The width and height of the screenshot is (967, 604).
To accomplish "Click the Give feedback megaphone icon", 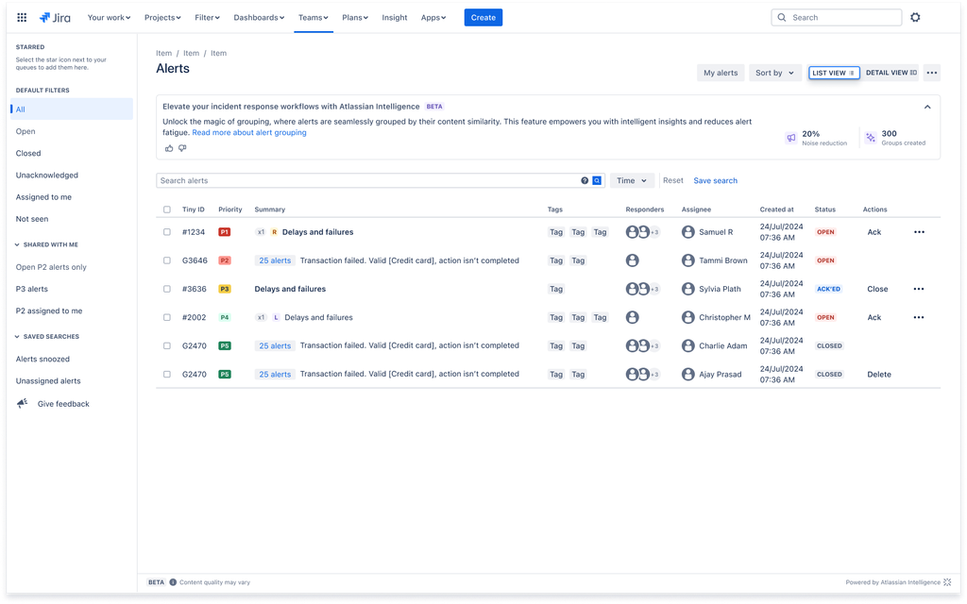I will click(22, 403).
